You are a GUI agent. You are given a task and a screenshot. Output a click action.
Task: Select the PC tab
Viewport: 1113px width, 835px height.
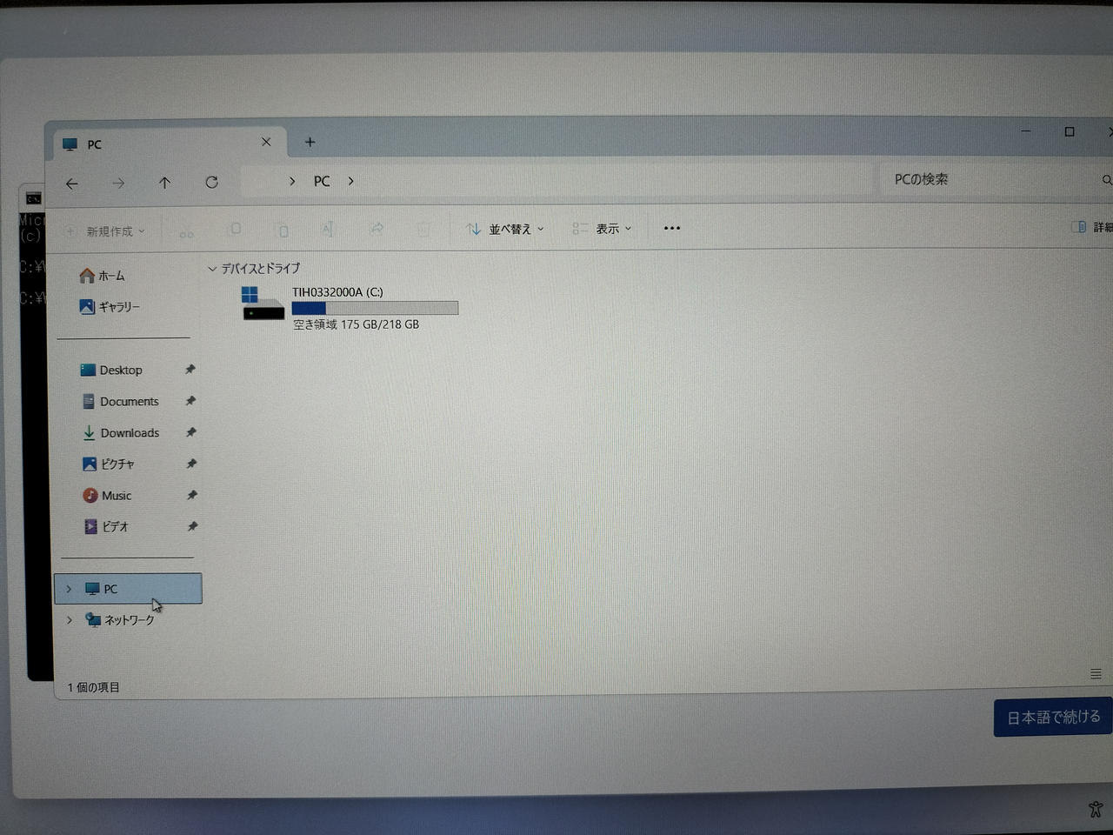point(157,144)
